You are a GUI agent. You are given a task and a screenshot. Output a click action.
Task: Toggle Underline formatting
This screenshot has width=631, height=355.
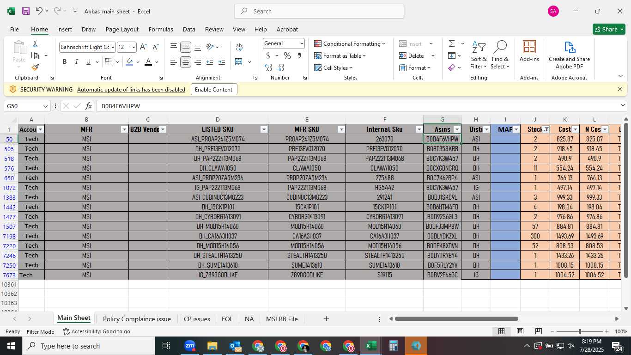(x=88, y=62)
